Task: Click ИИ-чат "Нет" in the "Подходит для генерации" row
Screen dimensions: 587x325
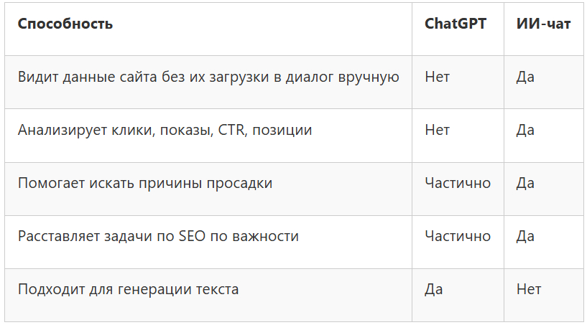Action: 528,289
